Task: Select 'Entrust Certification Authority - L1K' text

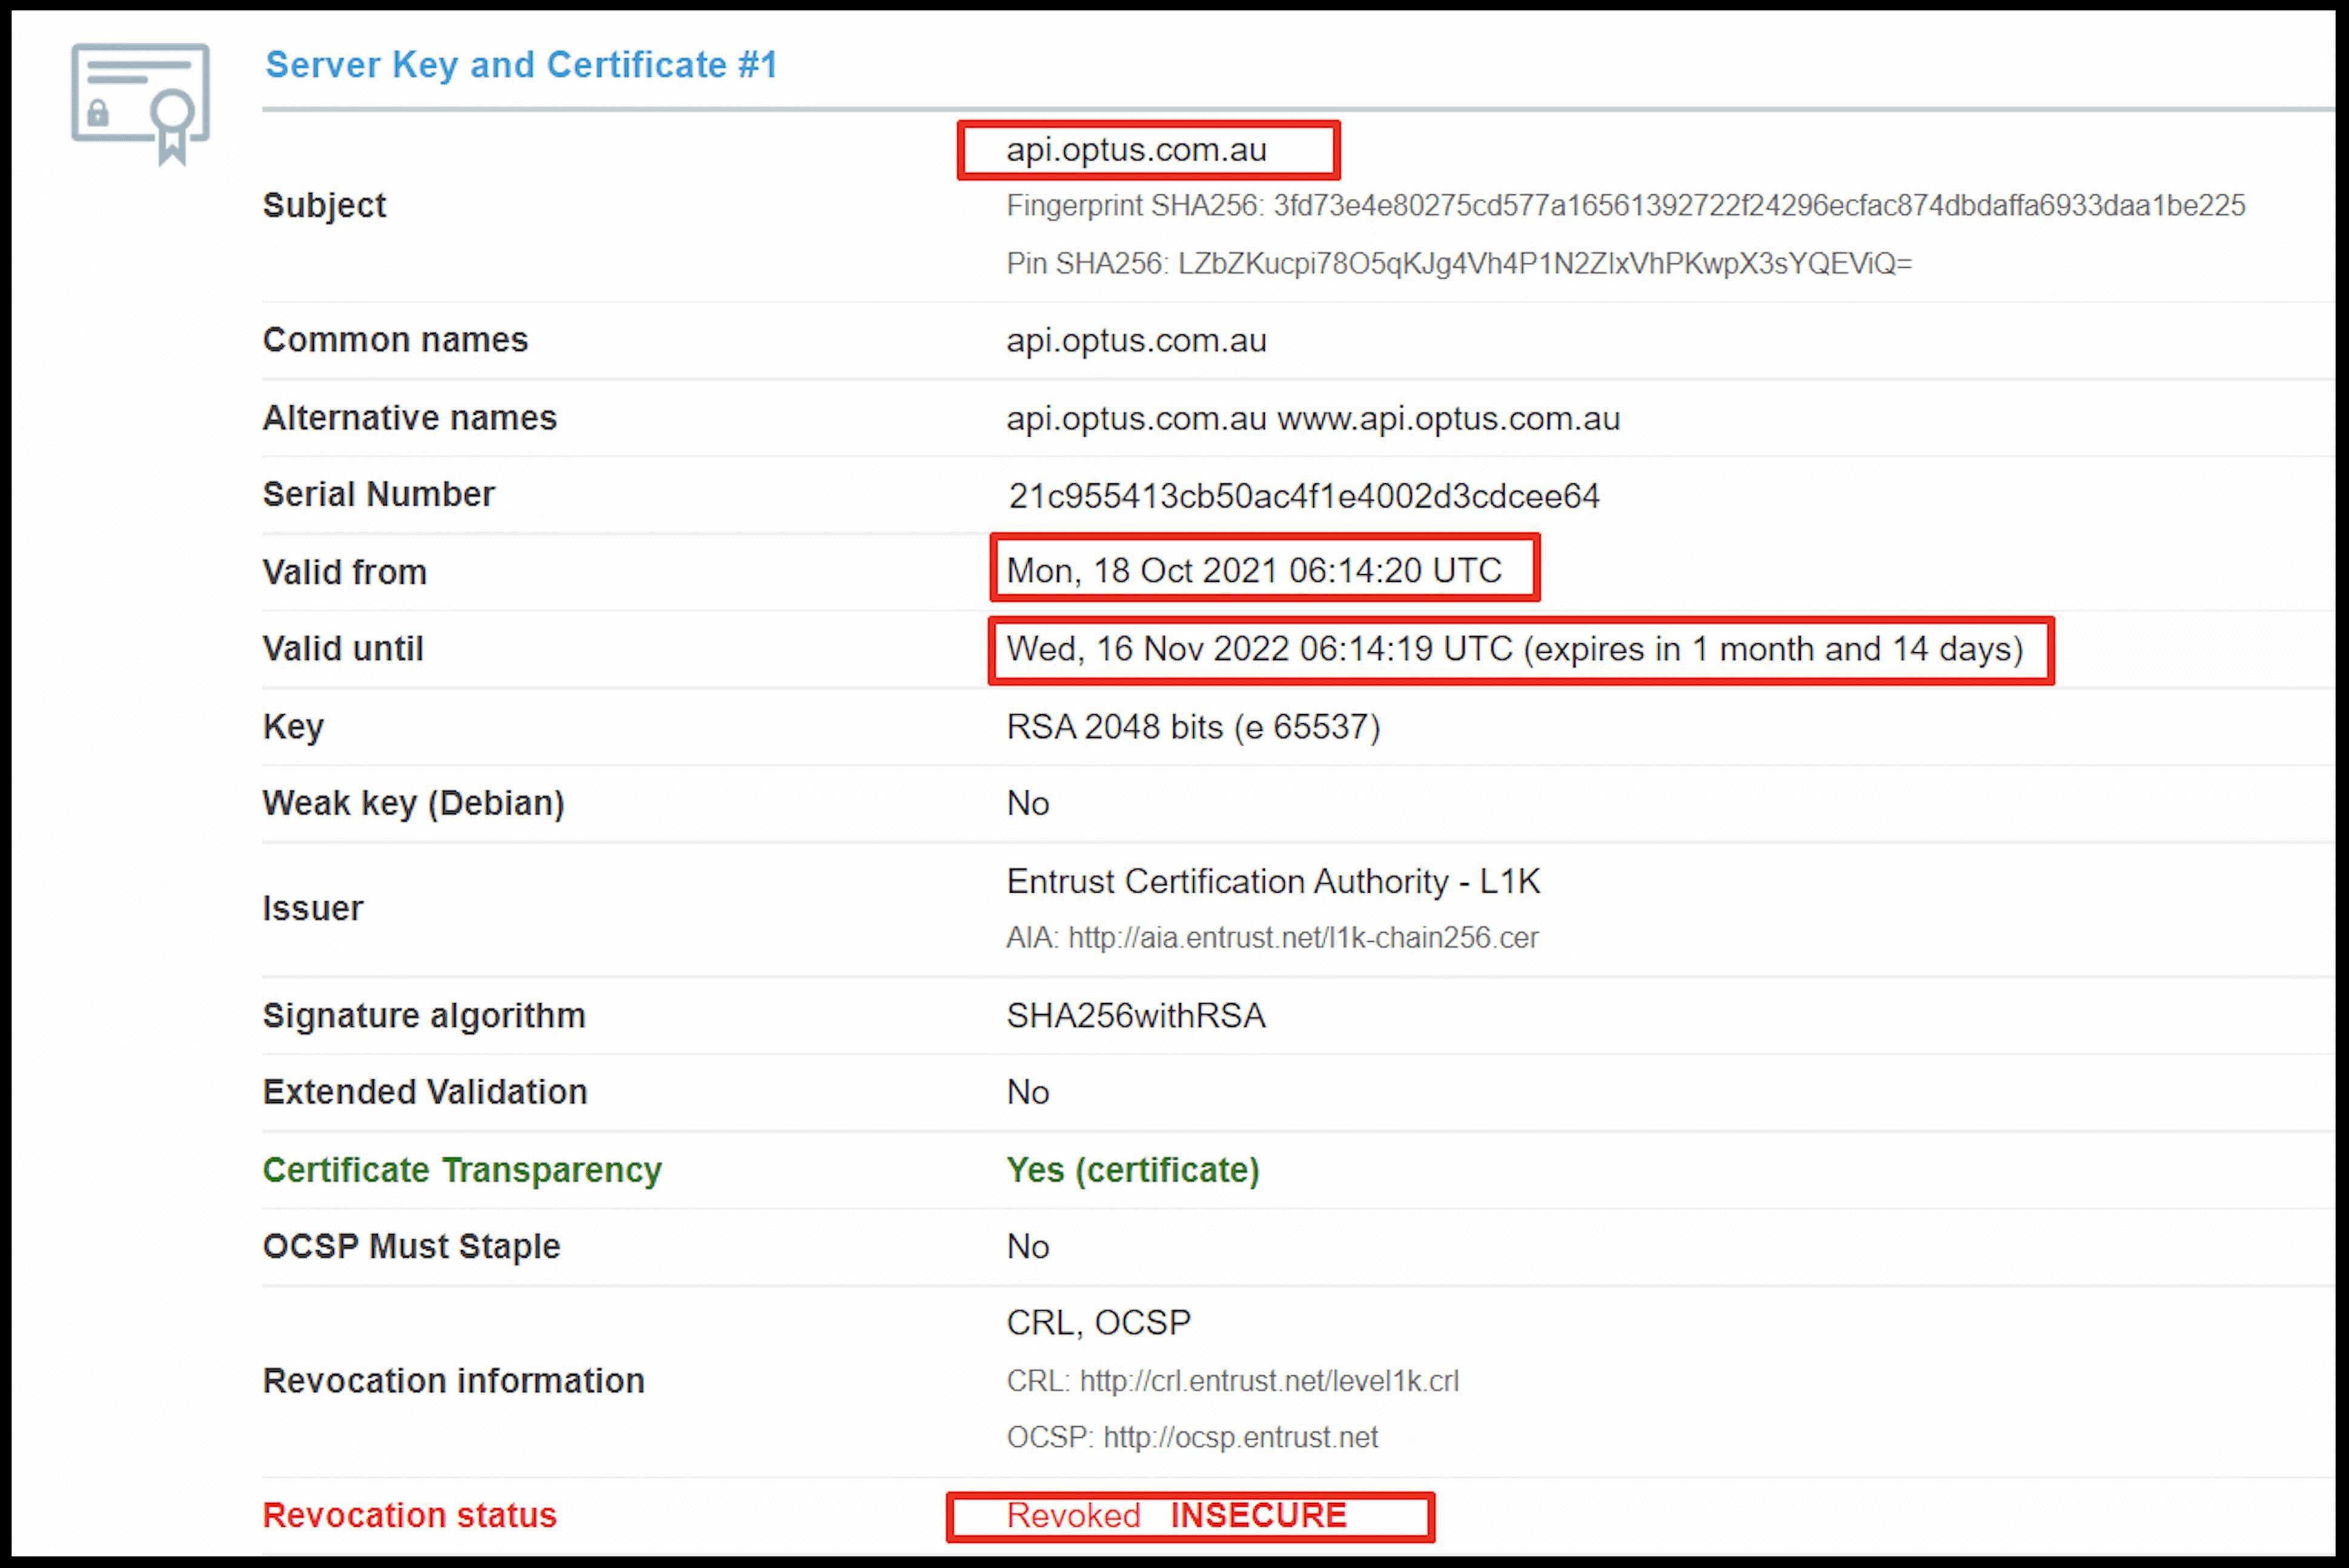Action: (x=1273, y=882)
